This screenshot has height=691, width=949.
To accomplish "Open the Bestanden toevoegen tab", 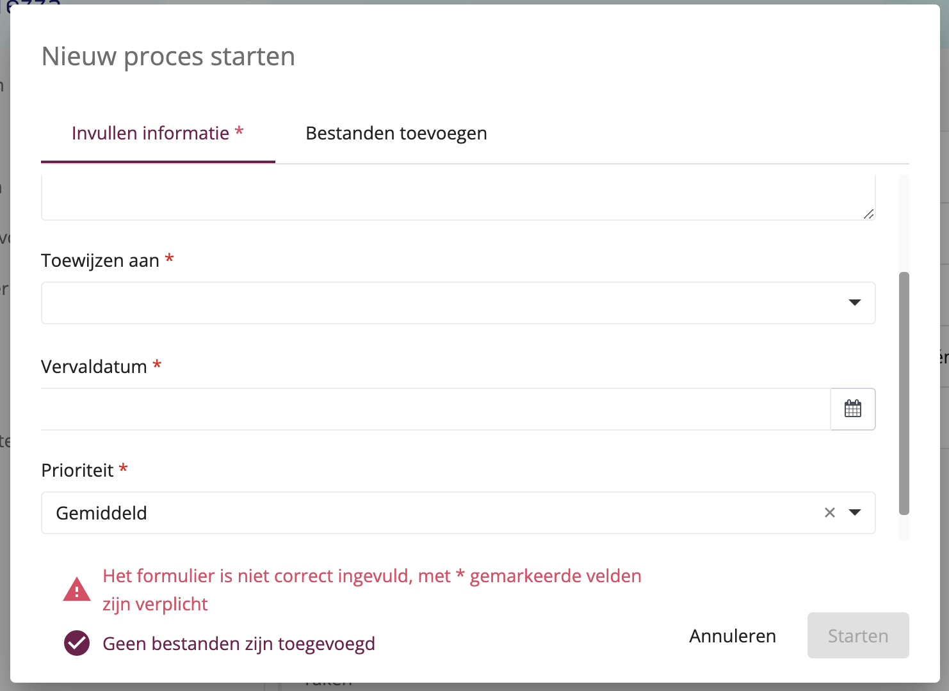I will click(x=396, y=133).
